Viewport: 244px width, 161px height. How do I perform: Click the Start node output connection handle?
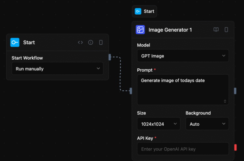(110, 57)
